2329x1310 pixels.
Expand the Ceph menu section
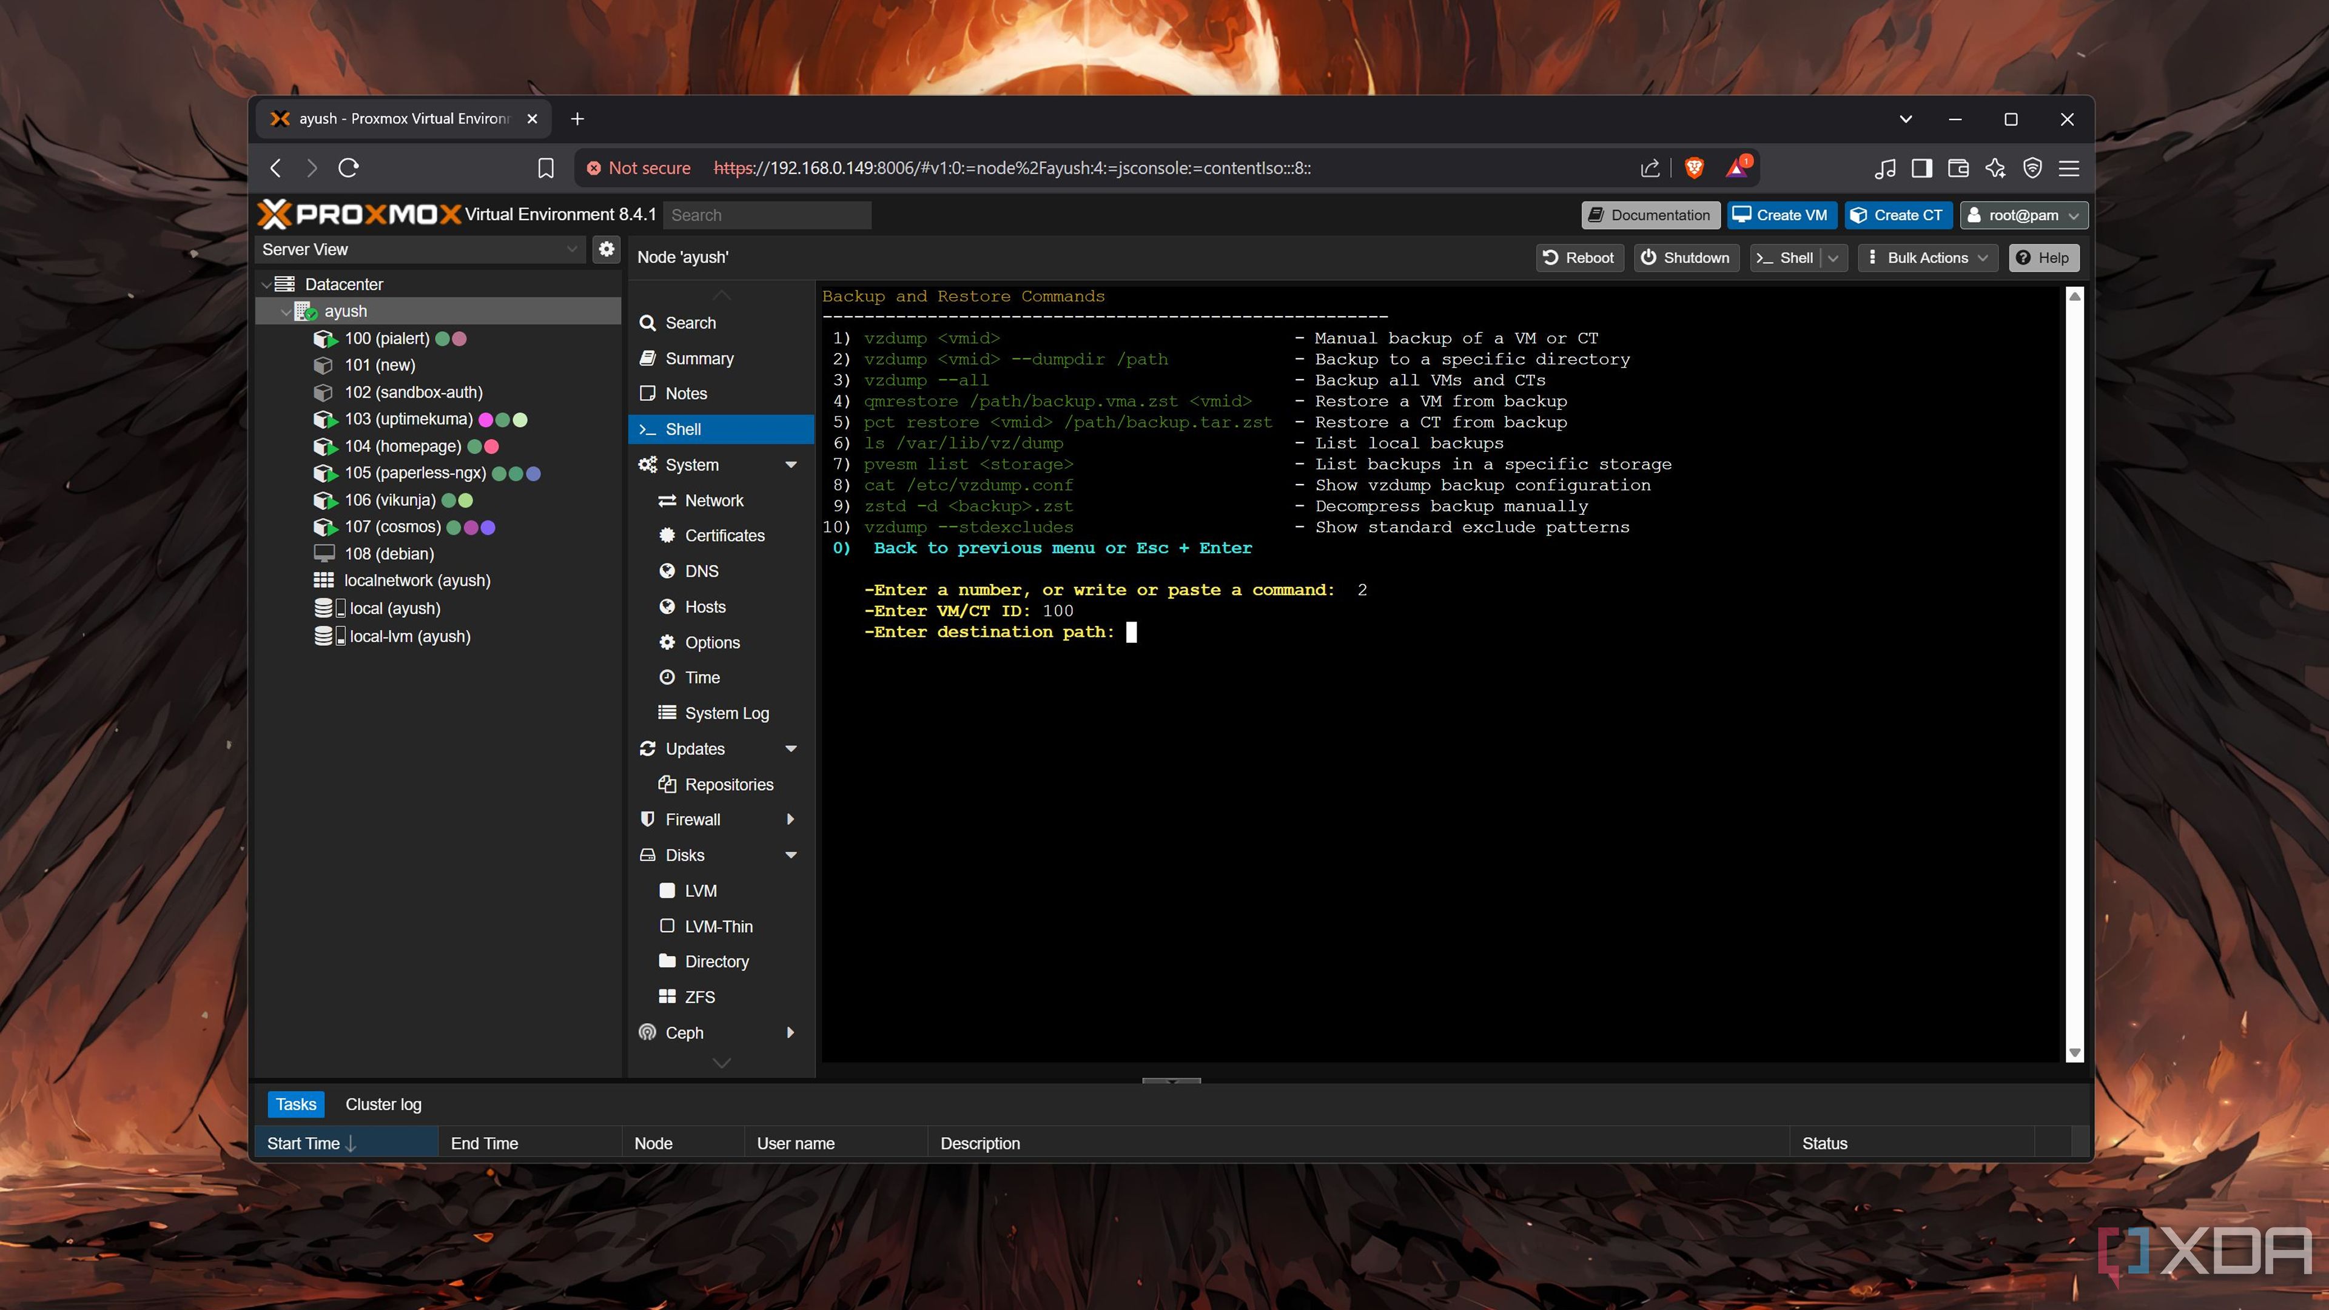click(x=791, y=1032)
